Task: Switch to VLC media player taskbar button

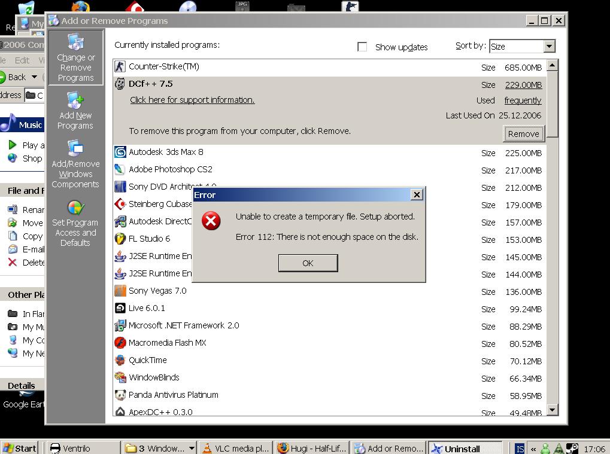Action: 235,448
